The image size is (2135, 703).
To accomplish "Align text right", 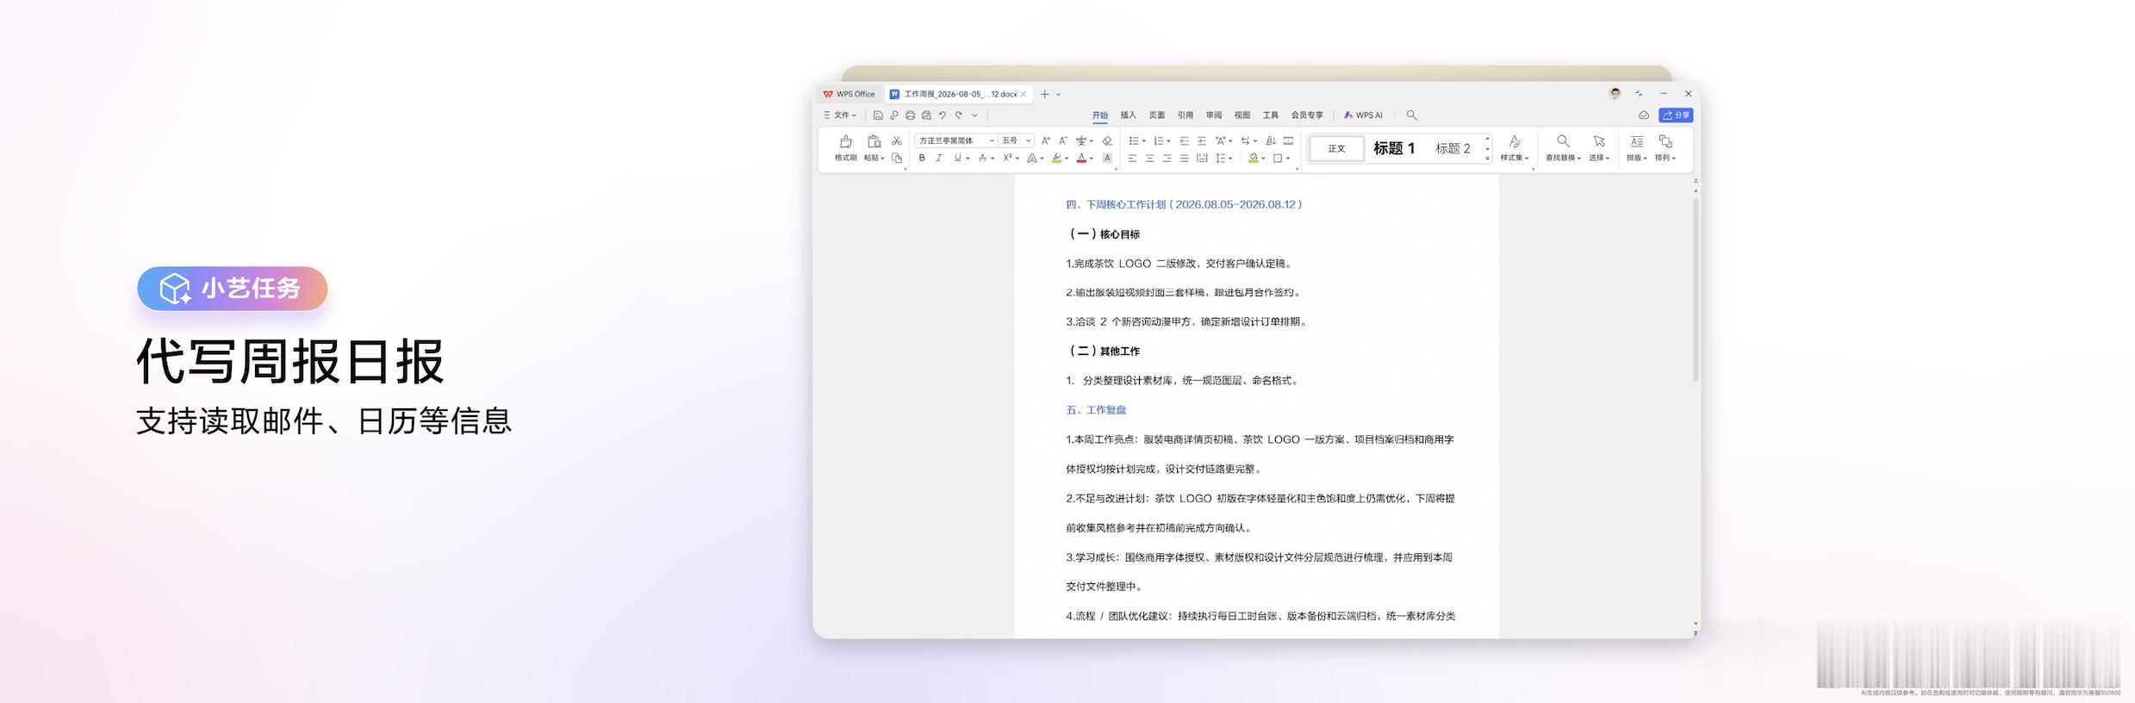I will coord(1167,158).
